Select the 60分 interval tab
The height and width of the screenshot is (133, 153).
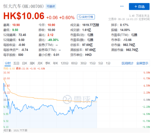74,63
